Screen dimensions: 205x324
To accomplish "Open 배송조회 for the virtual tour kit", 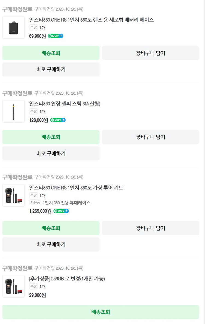I will coord(51,228).
